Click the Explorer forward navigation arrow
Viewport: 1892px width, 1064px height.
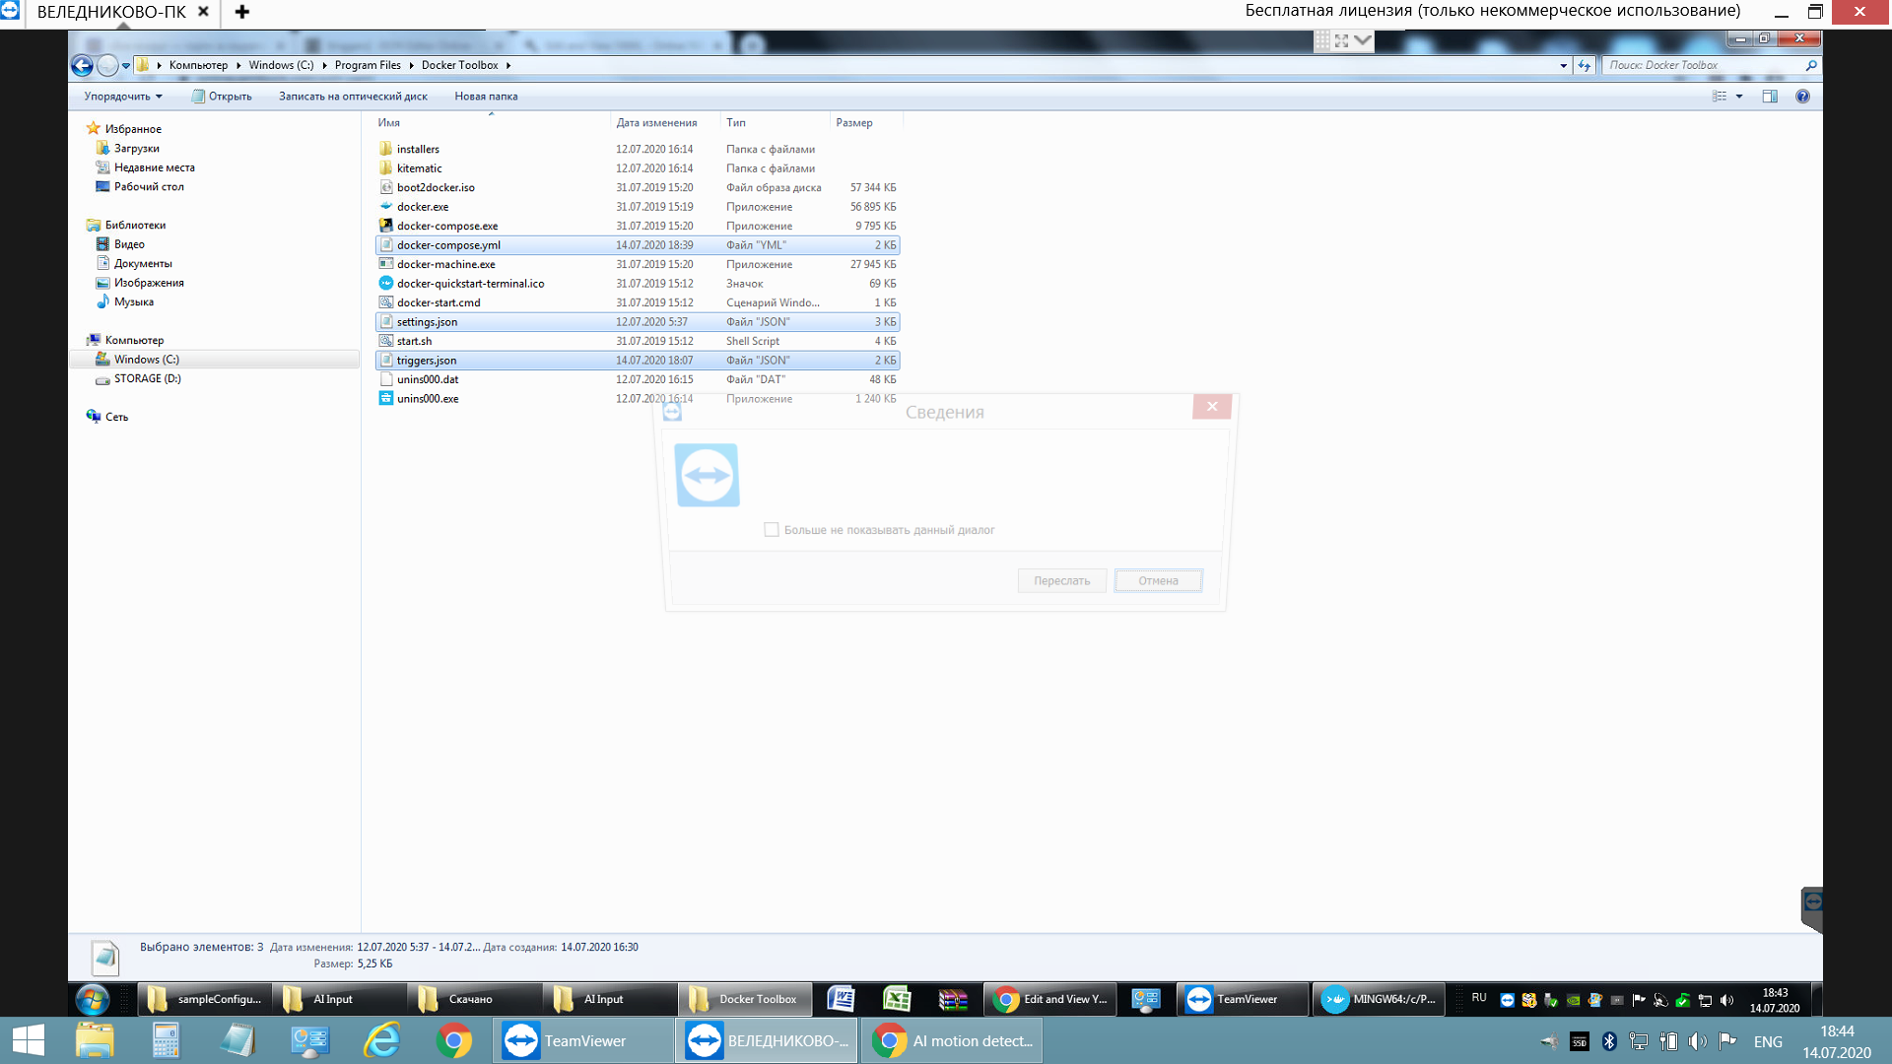click(x=107, y=65)
